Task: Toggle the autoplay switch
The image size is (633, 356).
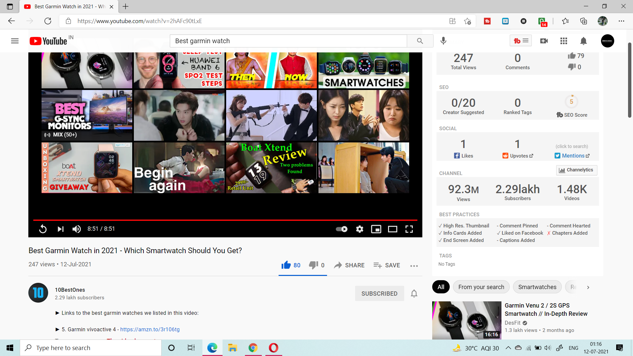Action: [x=342, y=229]
